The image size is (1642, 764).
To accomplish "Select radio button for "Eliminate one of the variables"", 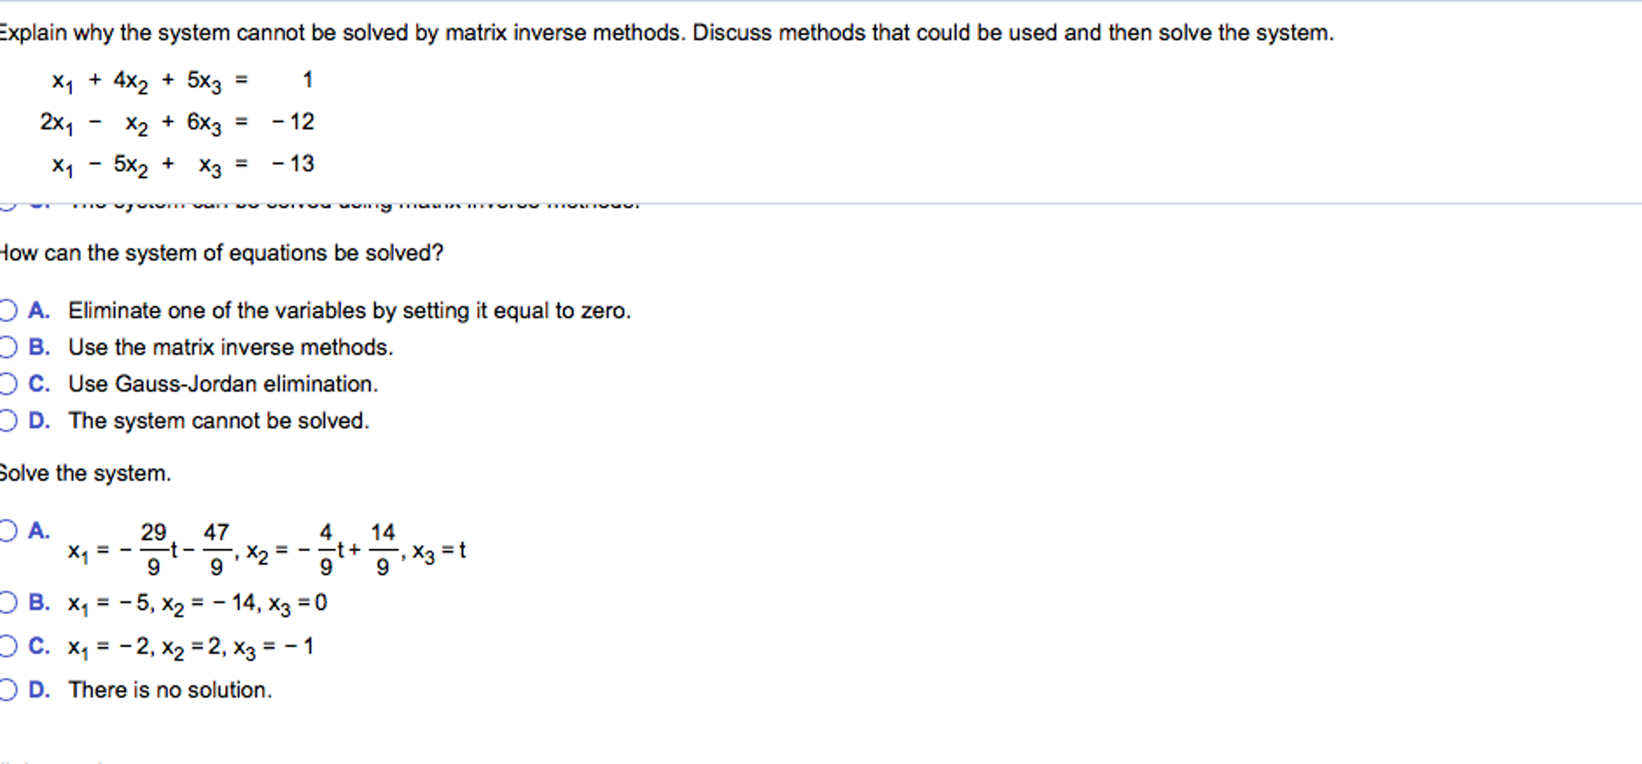I will click(7, 310).
